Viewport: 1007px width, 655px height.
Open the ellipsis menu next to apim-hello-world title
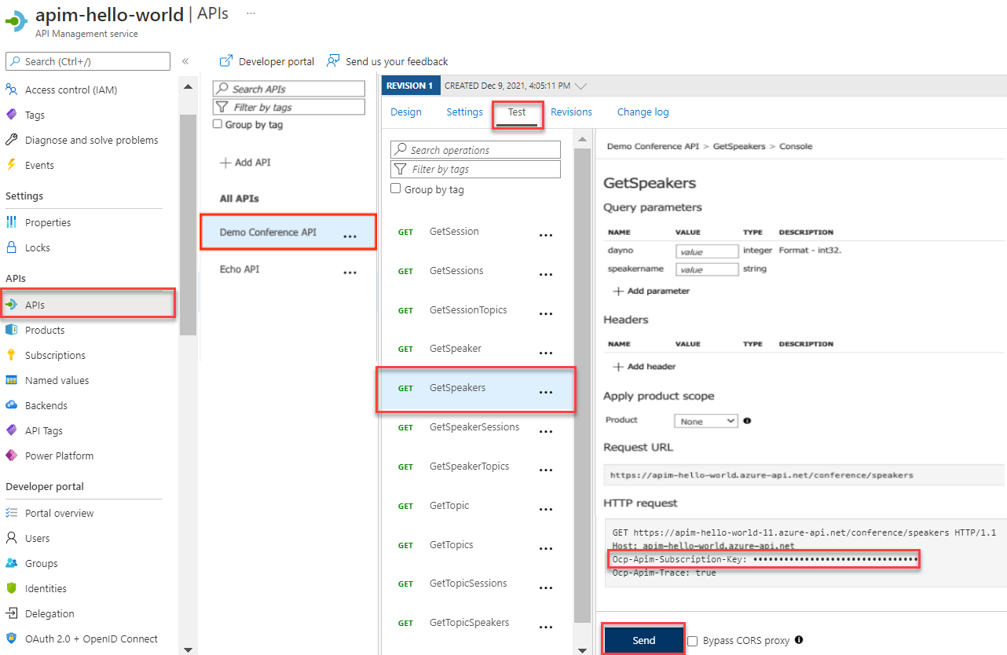point(251,13)
